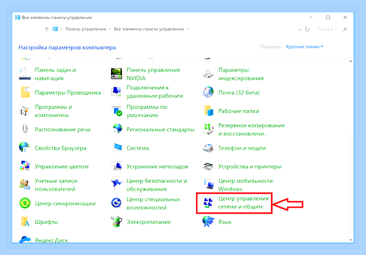Screen dimensions: 366x255
Task: Click the refresh button in address bar
Action: pyautogui.click(x=308, y=30)
